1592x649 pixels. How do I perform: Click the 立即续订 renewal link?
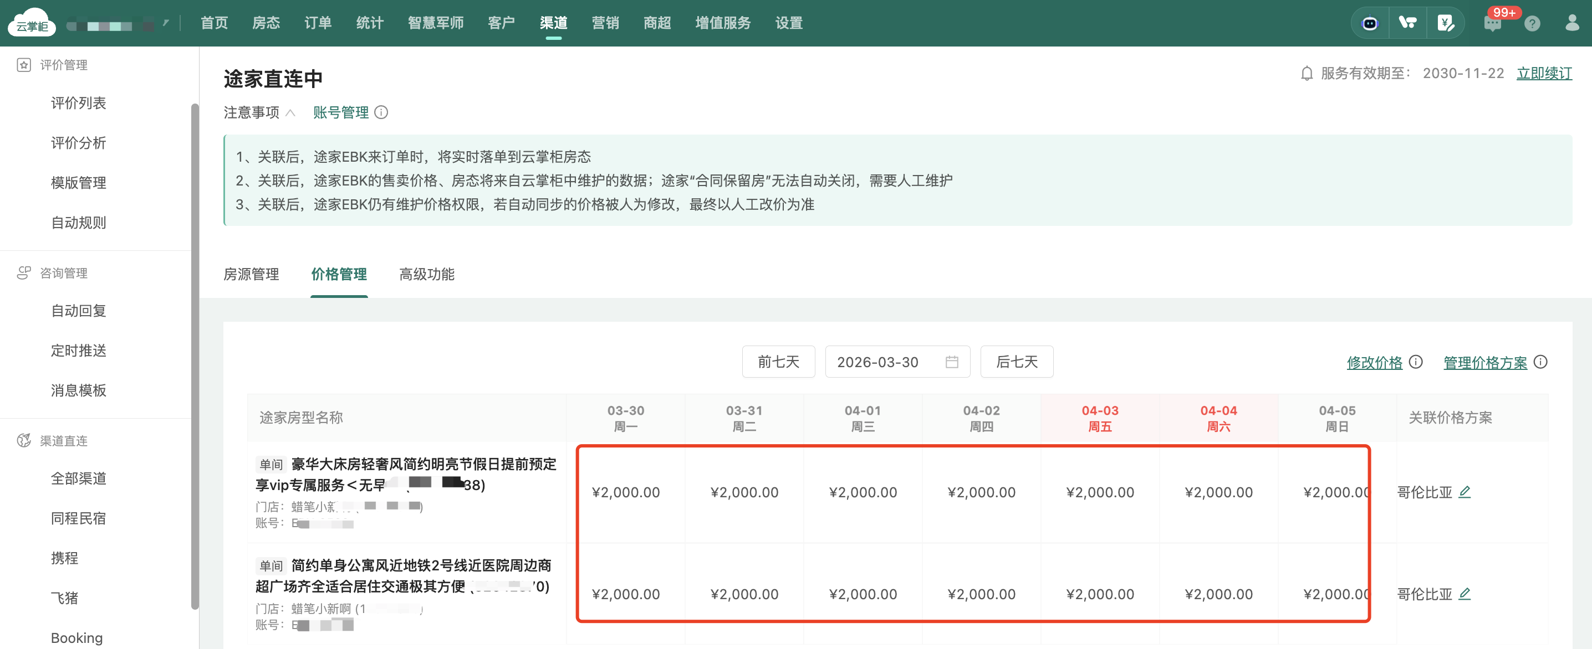pos(1544,74)
